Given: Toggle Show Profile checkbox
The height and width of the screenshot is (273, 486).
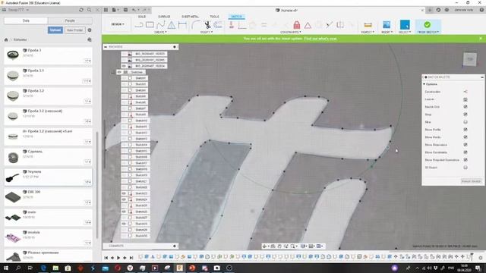Looking at the screenshot, I should pyautogui.click(x=465, y=130).
